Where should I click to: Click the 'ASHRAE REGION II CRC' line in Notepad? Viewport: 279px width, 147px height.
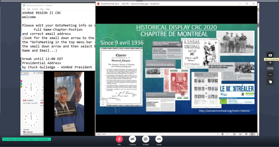point(41,13)
